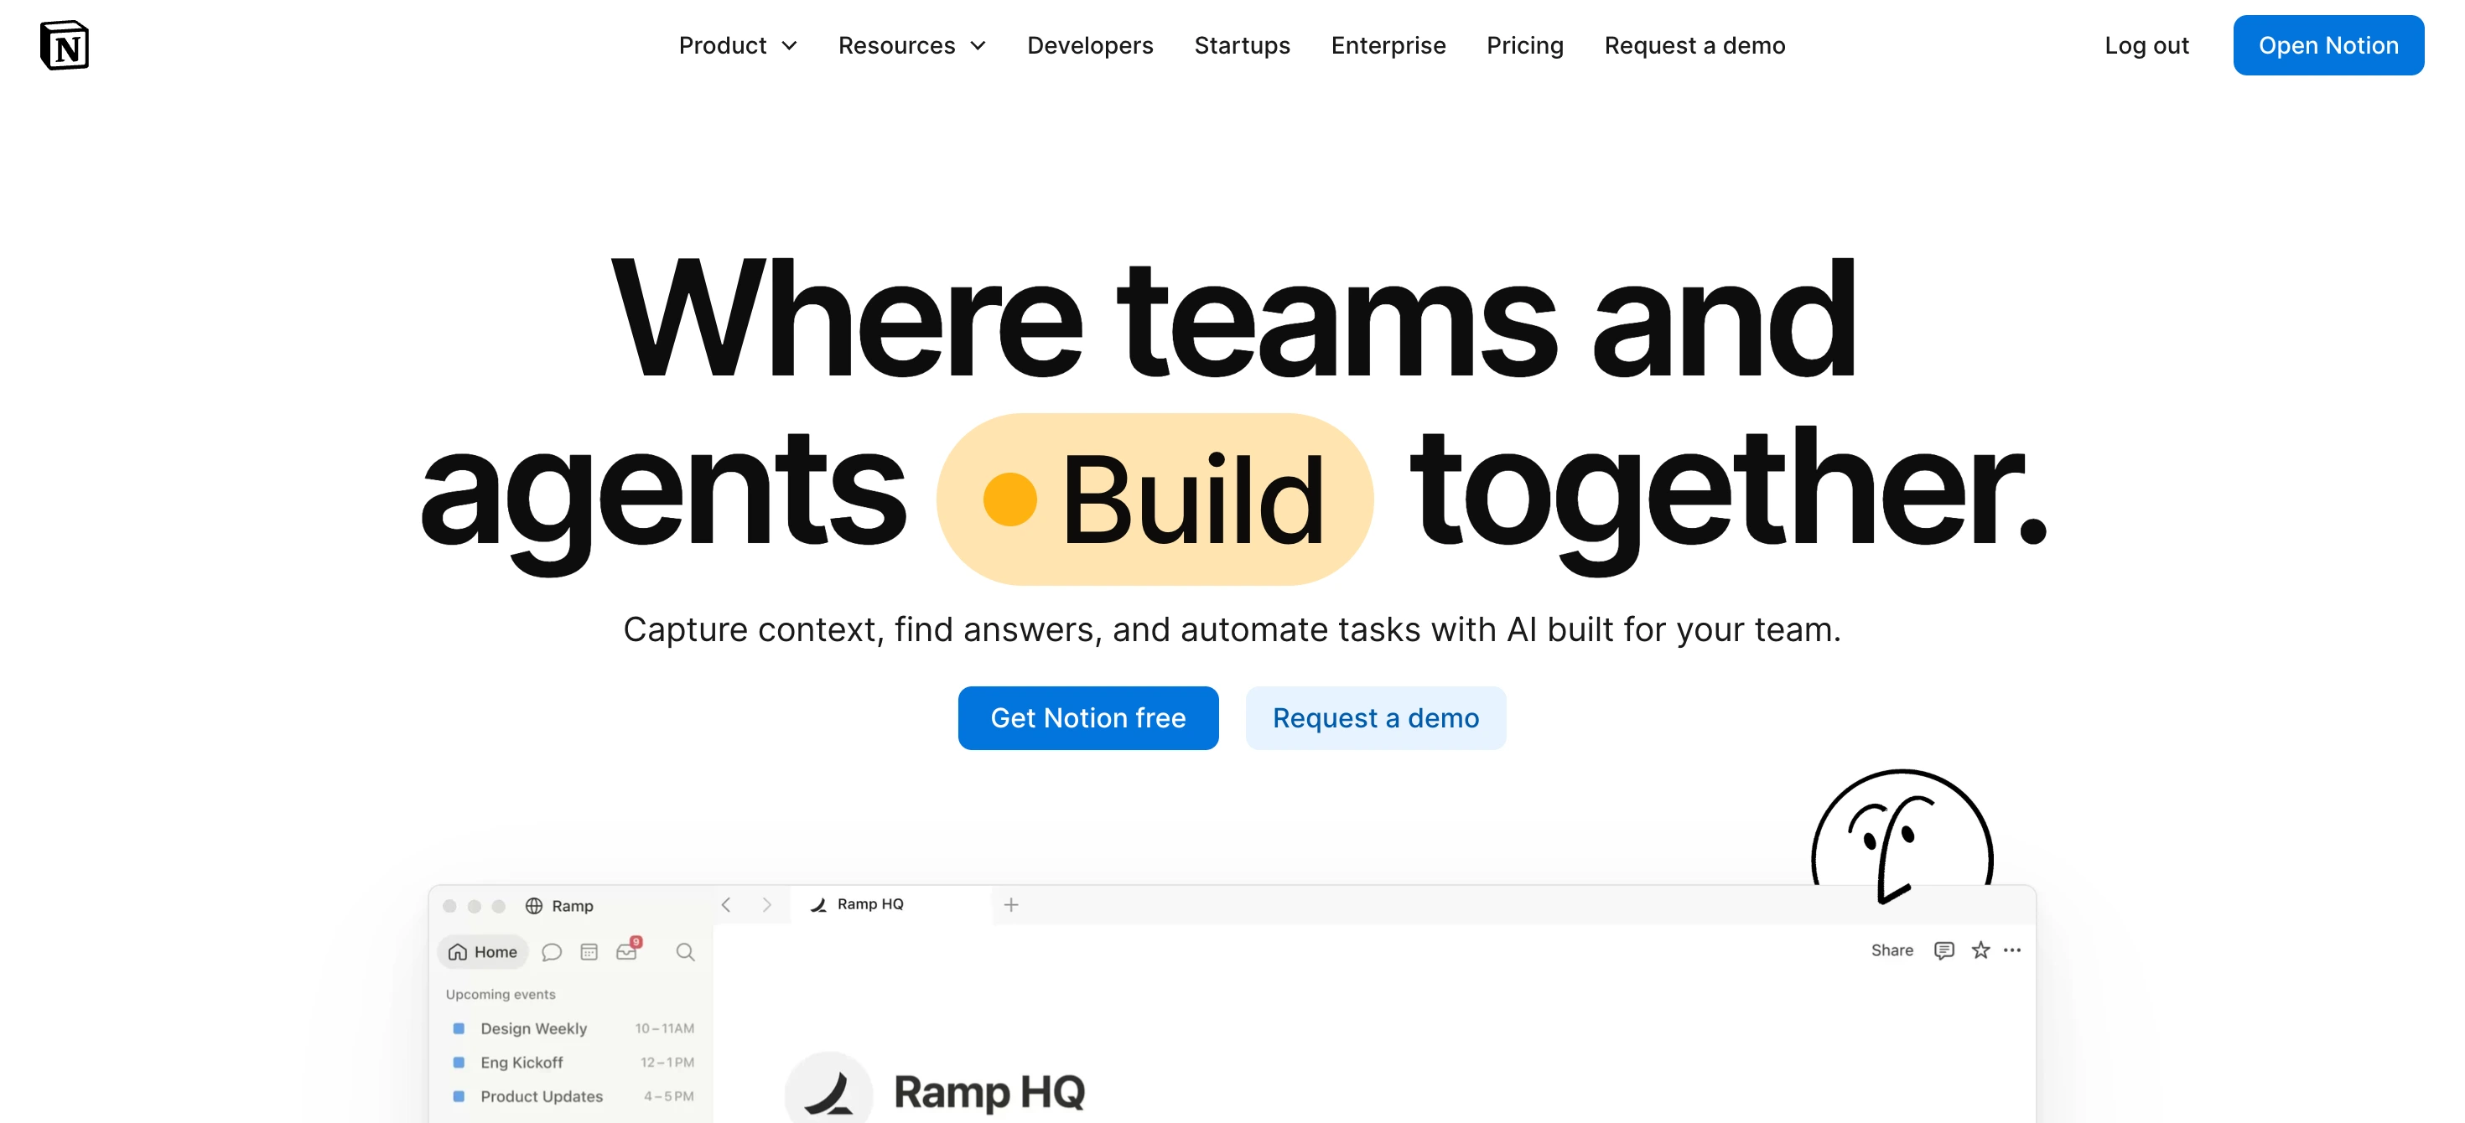Click the Log out link

pos(2146,45)
